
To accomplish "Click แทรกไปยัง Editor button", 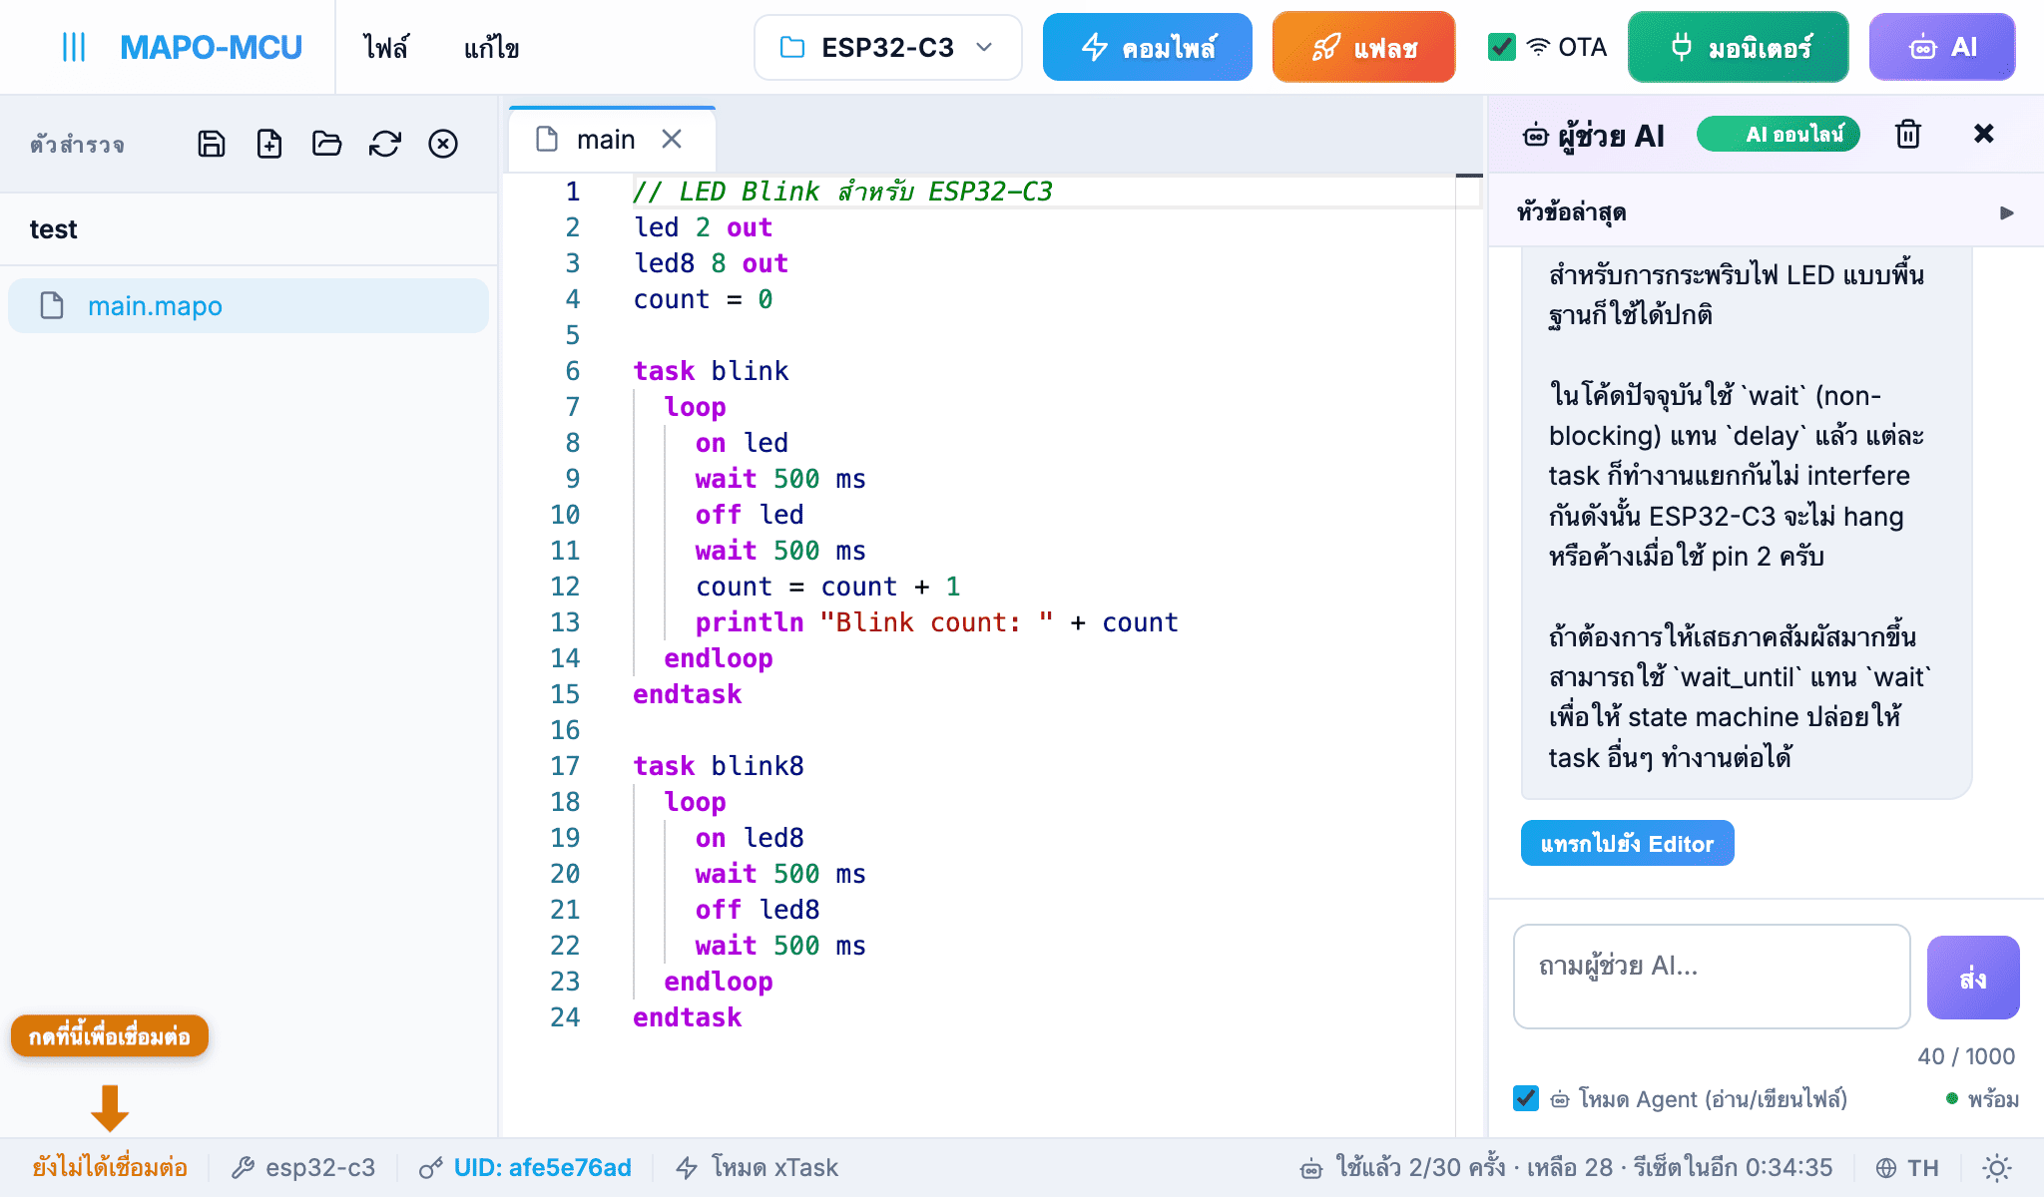I will click(1627, 843).
